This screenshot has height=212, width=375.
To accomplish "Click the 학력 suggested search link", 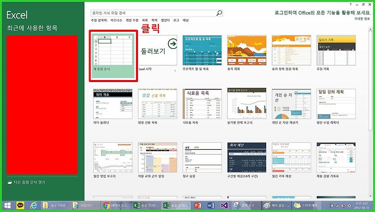I will 155,20.
